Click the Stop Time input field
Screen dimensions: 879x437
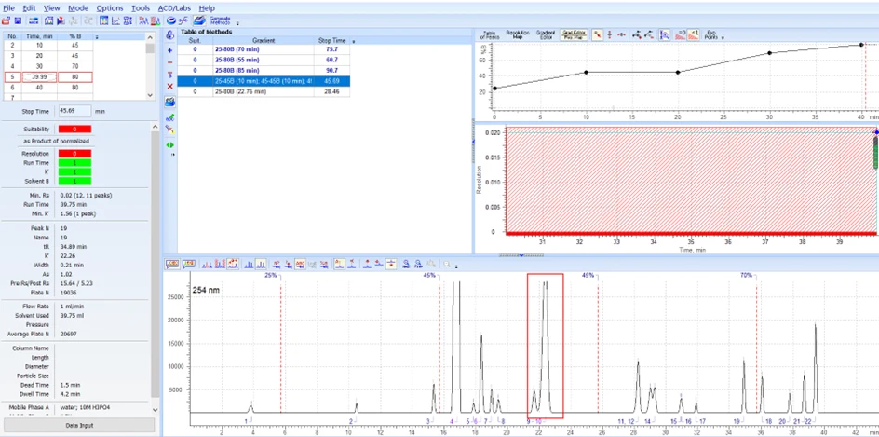click(x=74, y=111)
